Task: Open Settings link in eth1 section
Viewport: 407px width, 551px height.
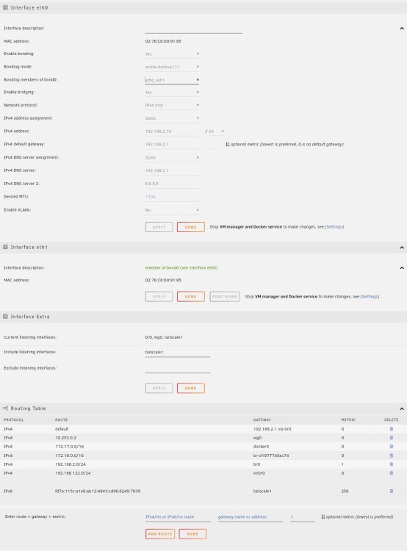Action: [370, 297]
